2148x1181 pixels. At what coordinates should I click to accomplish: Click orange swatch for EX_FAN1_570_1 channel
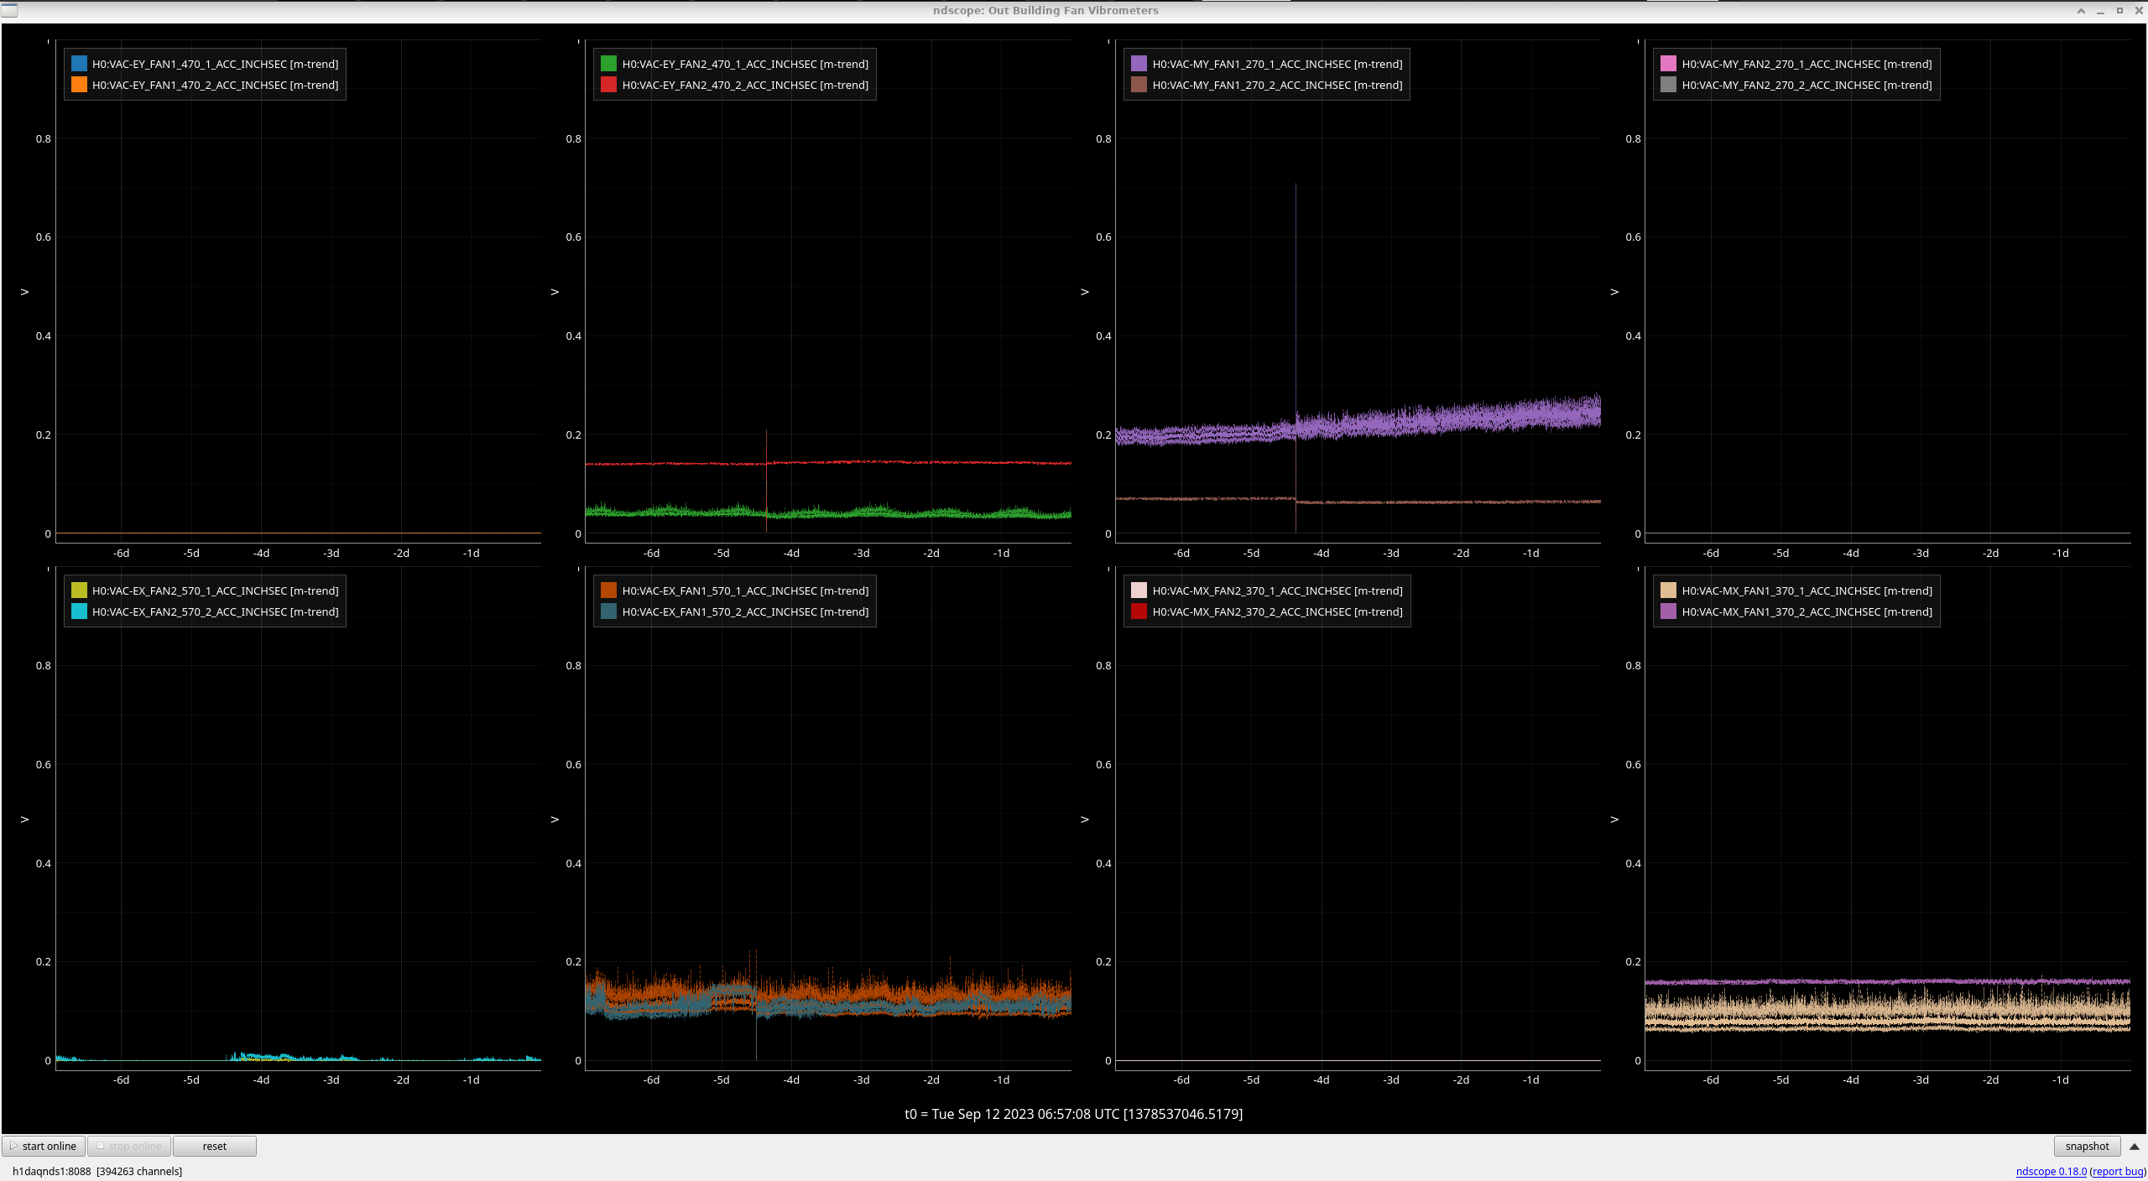[609, 590]
